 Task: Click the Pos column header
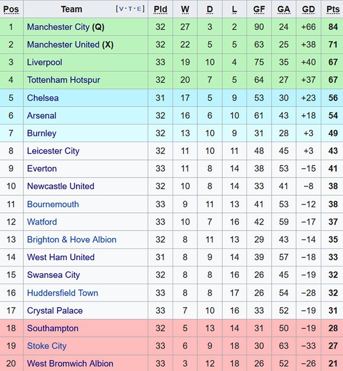coord(11,9)
